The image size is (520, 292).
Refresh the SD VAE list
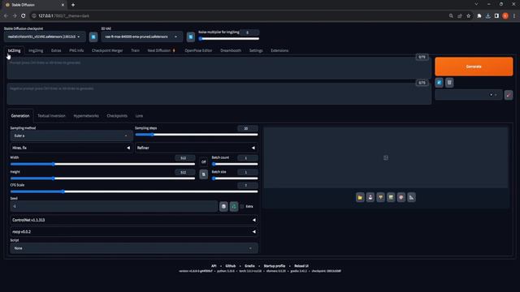pos(191,36)
